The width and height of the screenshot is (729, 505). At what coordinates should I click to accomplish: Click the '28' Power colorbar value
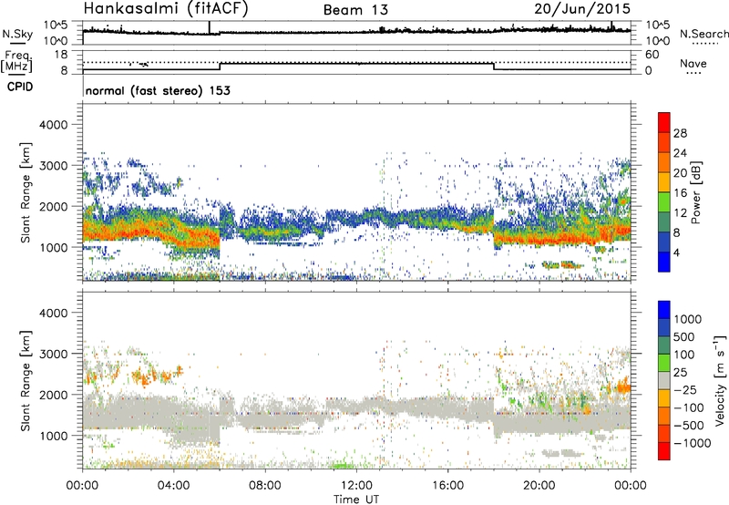680,133
